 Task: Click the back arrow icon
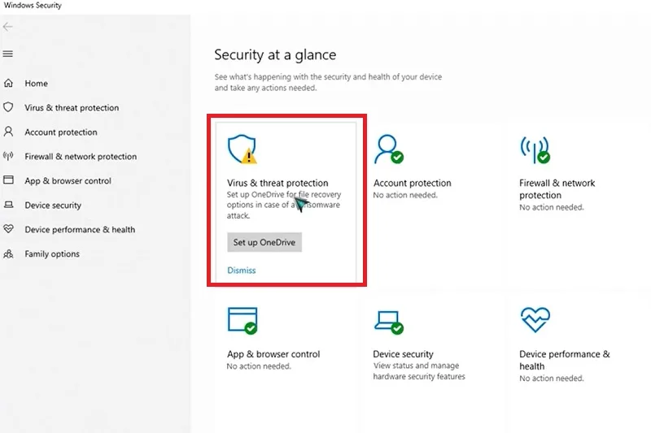click(7, 27)
